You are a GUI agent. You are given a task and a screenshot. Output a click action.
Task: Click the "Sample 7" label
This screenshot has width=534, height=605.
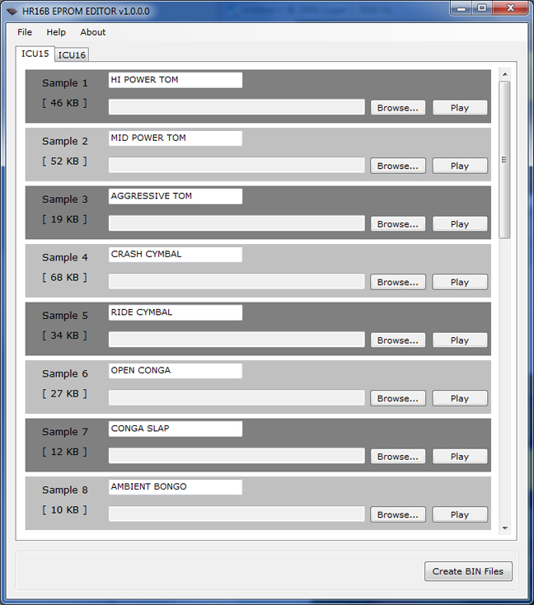[x=65, y=432]
